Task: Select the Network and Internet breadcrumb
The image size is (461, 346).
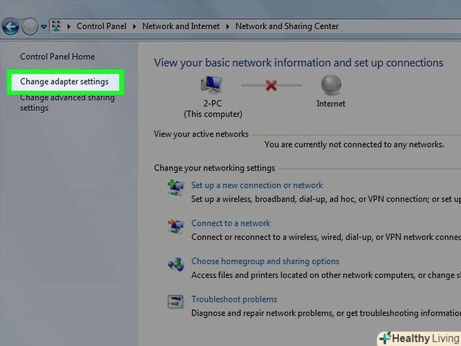Action: tap(181, 26)
